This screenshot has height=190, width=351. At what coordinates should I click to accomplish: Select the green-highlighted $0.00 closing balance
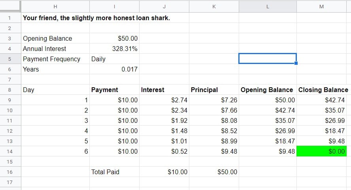(x=321, y=152)
